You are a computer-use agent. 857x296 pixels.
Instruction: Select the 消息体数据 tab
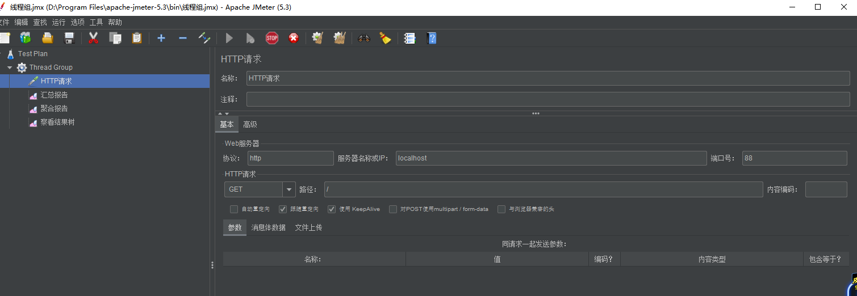(x=269, y=228)
